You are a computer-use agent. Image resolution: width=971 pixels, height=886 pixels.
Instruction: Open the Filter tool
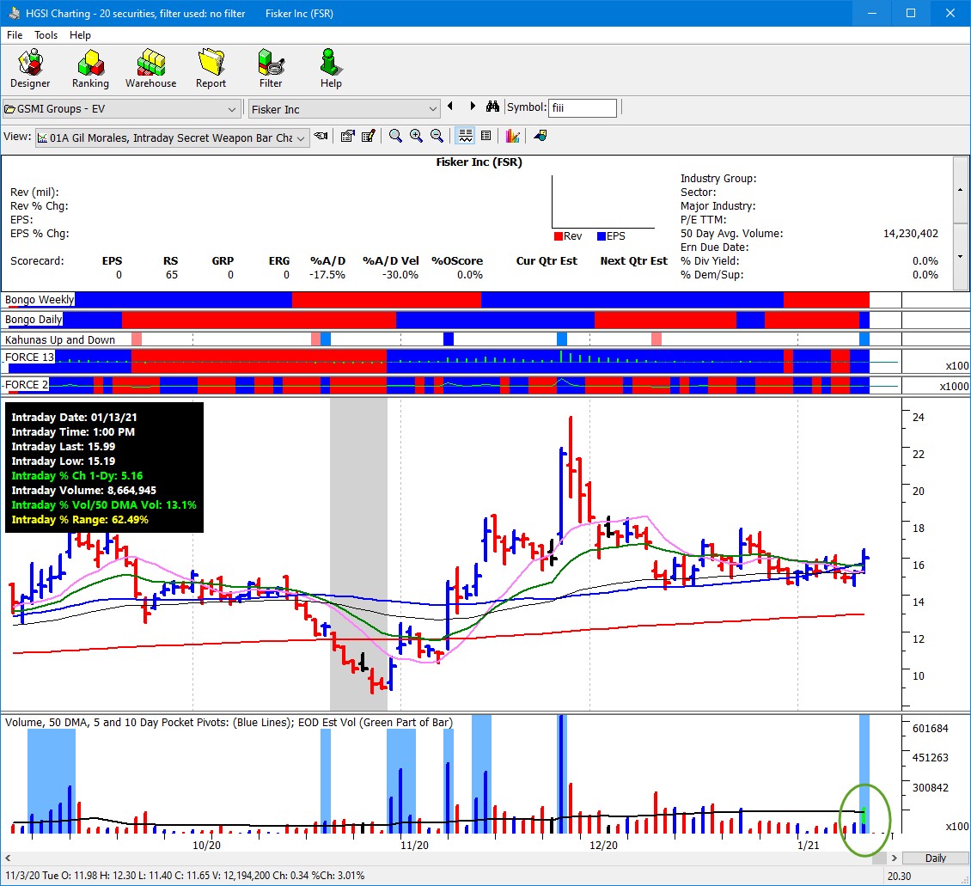pos(271,69)
